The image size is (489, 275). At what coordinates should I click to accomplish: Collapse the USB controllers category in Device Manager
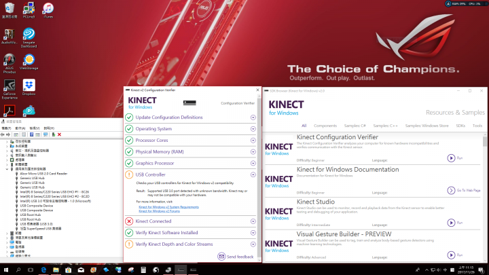[7, 169]
